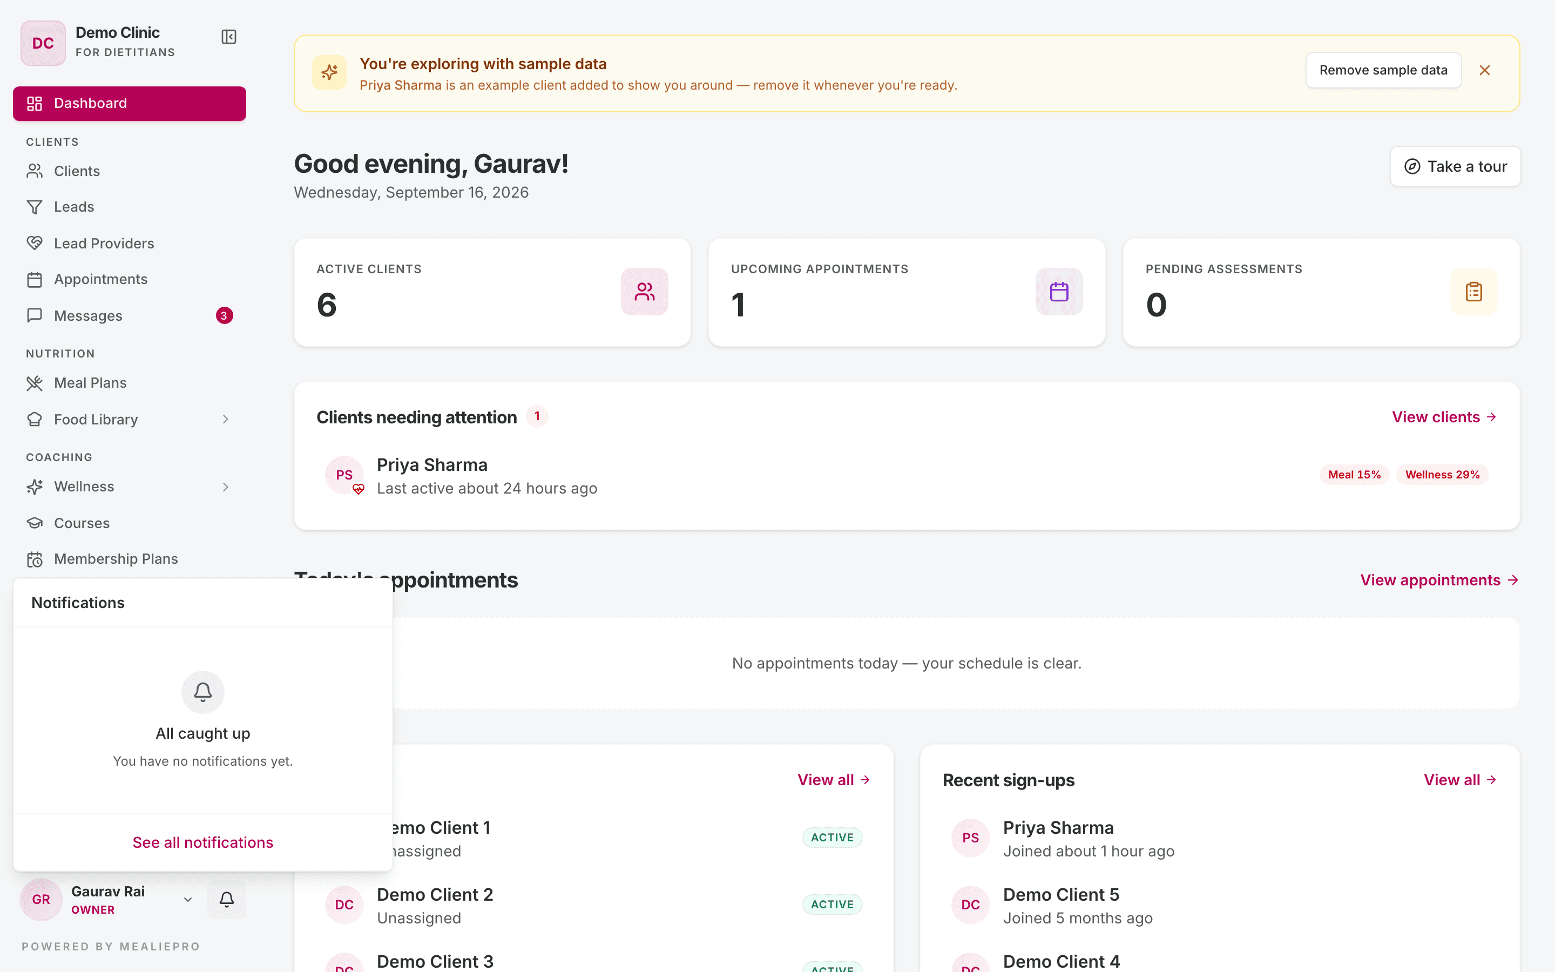Screen dimensions: 1555x972
Task: Open Dashboard from the sidebar
Action: [x=129, y=104]
